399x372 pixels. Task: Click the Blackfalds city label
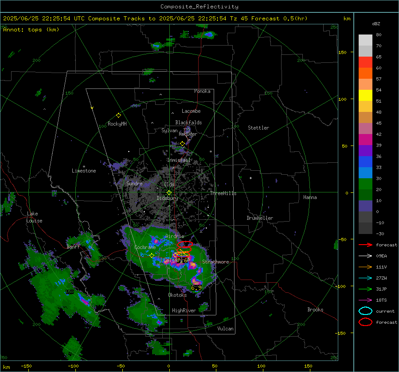pos(188,123)
